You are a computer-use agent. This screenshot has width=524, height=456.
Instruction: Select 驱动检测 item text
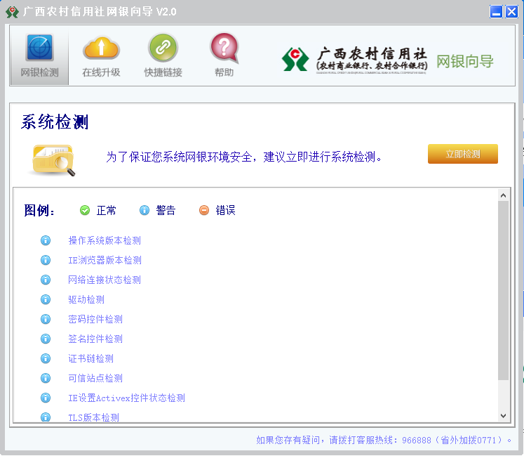86,299
